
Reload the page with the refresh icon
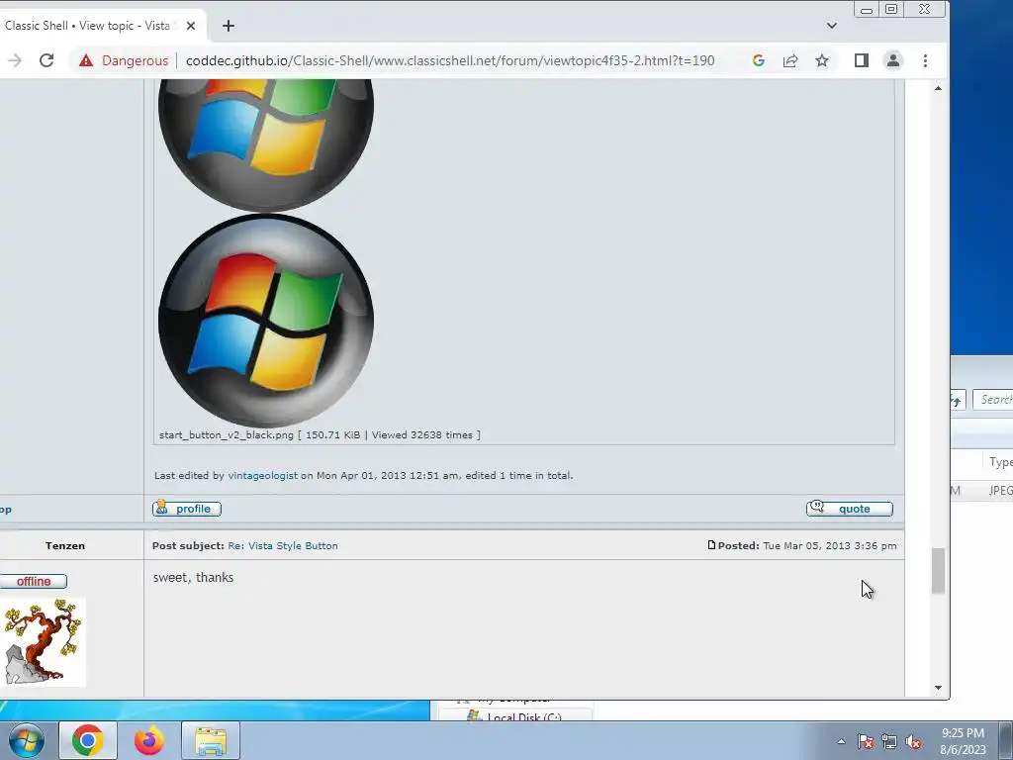46,60
